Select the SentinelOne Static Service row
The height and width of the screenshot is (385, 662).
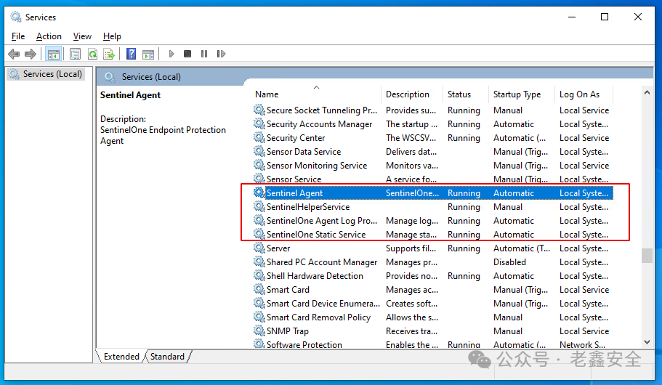coord(433,235)
